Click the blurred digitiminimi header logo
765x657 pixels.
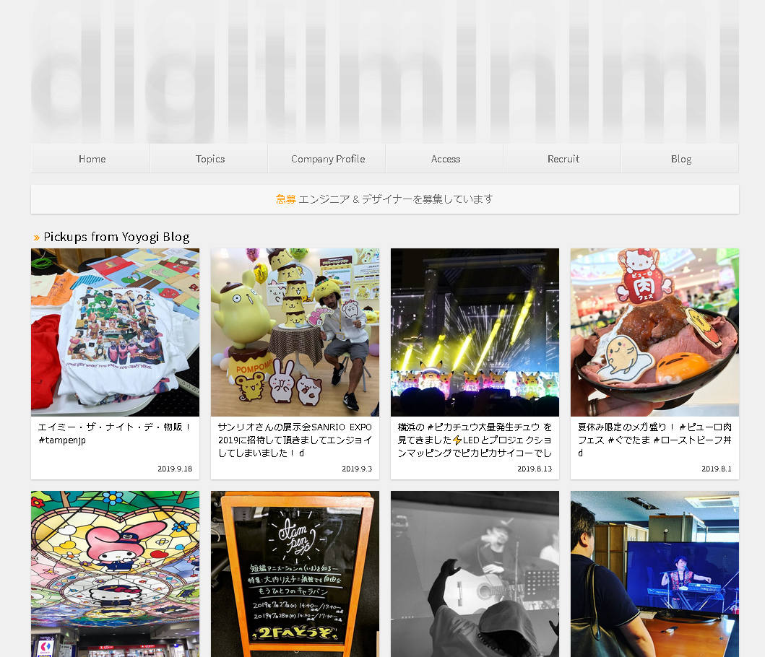pos(385,71)
